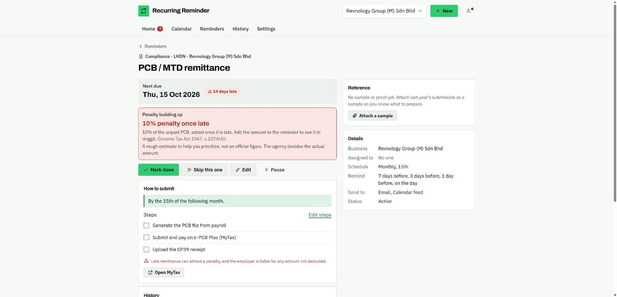Click the green New button

[444, 11]
